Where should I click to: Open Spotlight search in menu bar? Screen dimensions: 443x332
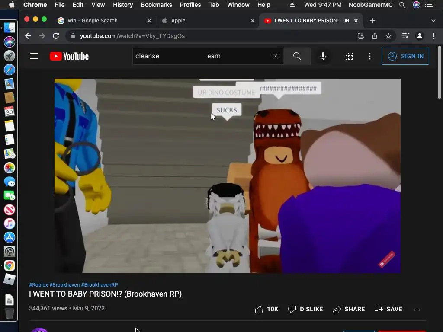(x=402, y=5)
